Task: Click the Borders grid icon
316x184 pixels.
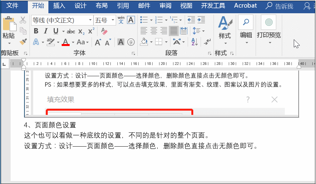Action: point(158,42)
